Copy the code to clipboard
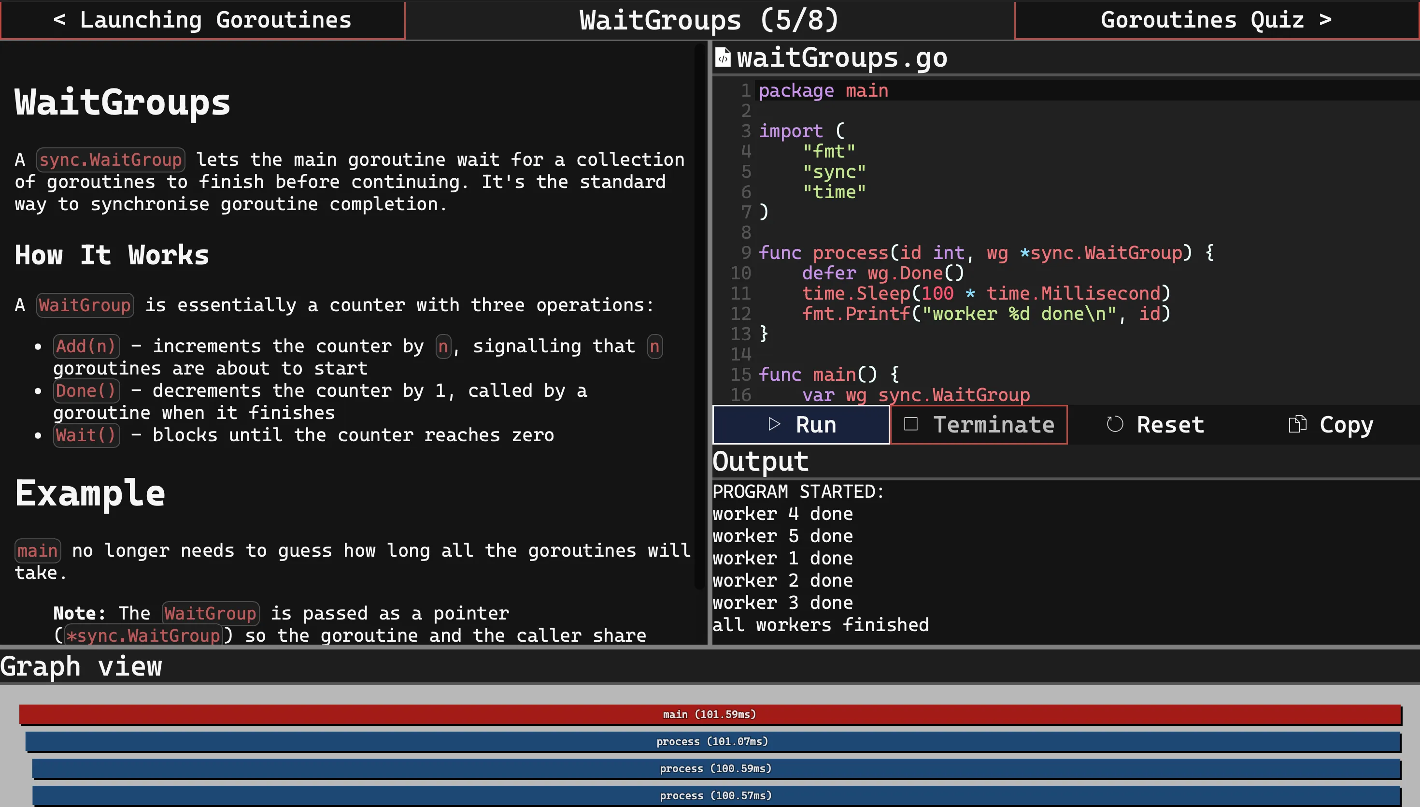The width and height of the screenshot is (1420, 807). click(1331, 425)
